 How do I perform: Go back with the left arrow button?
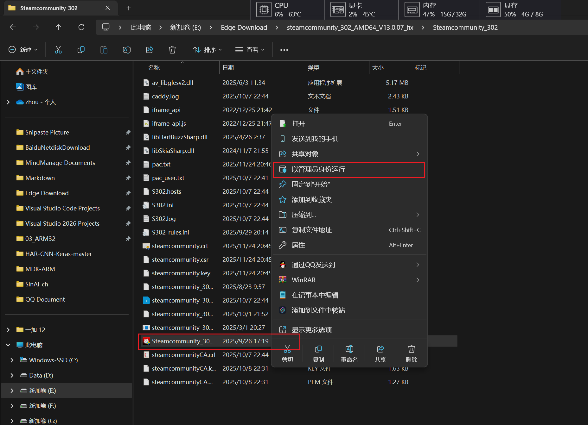click(13, 27)
